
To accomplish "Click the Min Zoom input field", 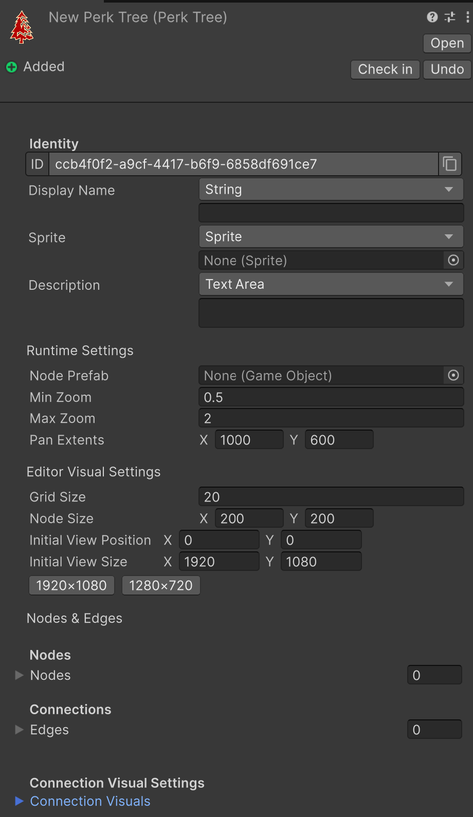I will [331, 397].
